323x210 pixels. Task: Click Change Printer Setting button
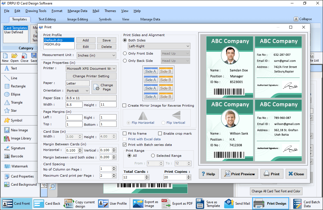(91, 76)
